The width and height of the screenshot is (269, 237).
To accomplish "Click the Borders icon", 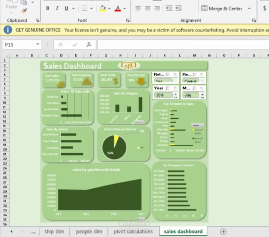I will click(x=84, y=8).
